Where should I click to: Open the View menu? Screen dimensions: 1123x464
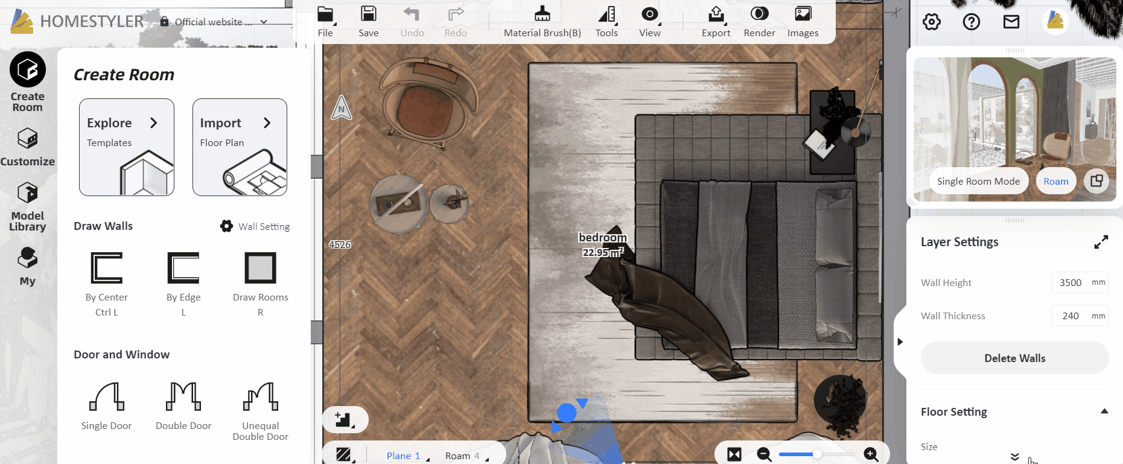[650, 22]
